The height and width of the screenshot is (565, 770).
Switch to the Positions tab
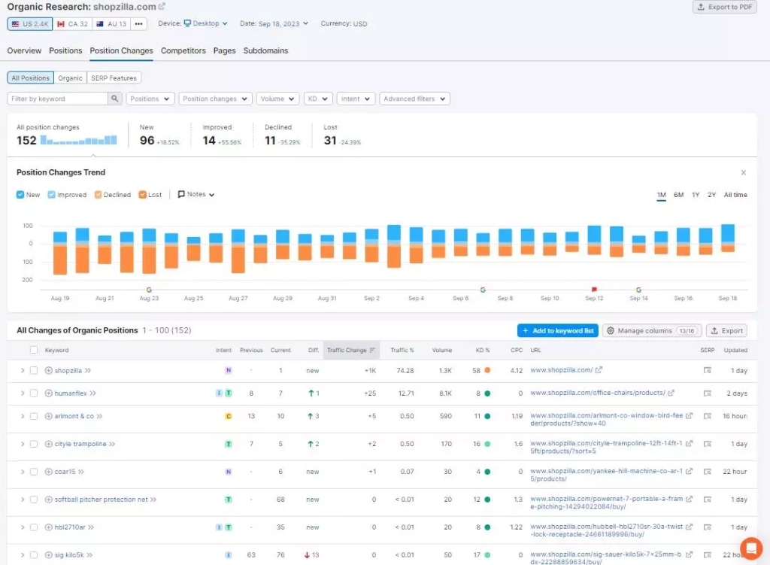coord(65,50)
